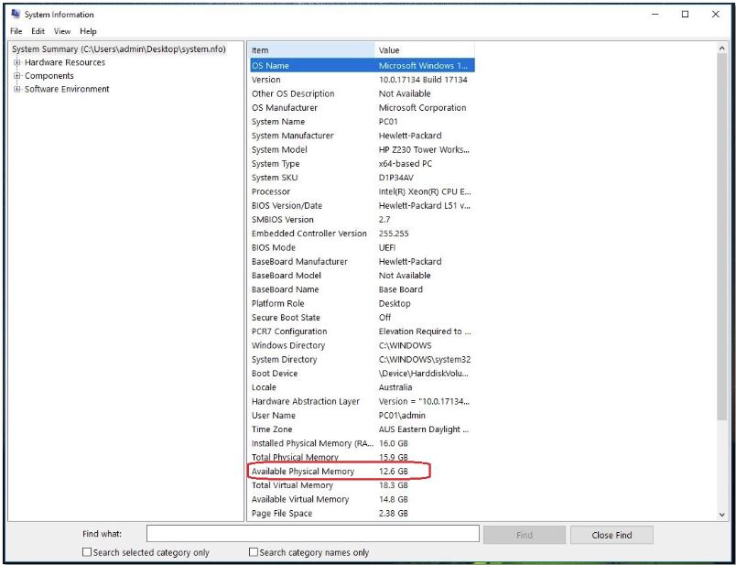The height and width of the screenshot is (565, 736).
Task: Select the OS Name row
Action: [363, 65]
